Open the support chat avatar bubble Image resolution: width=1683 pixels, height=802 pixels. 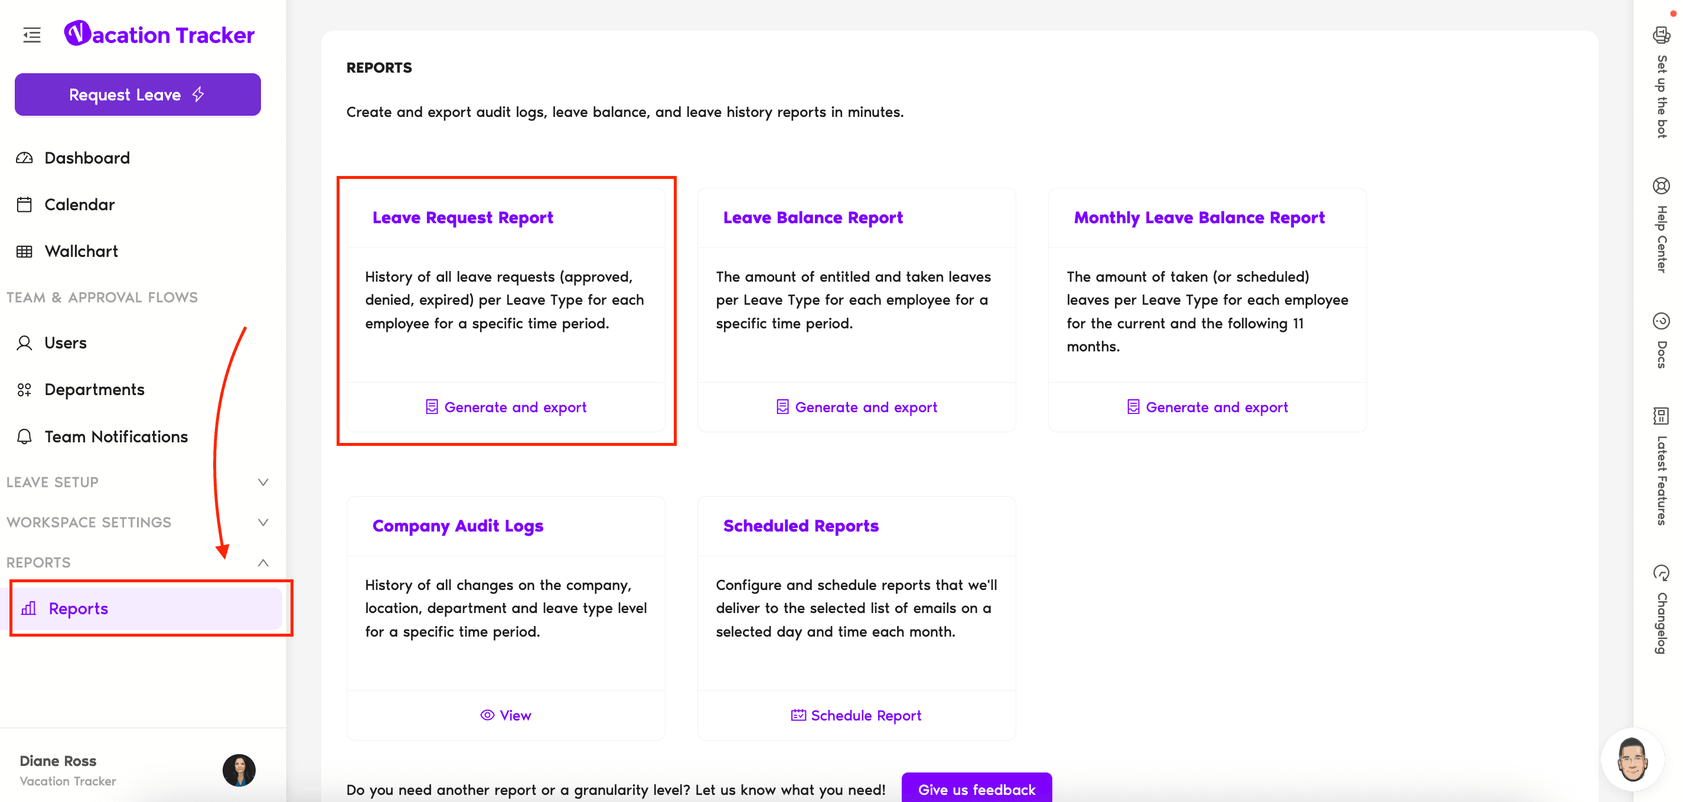pos(1632,758)
